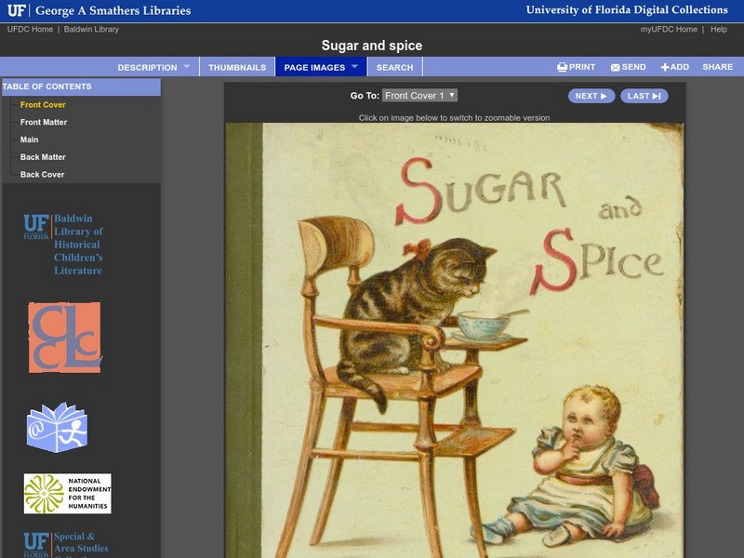Go to next page with Next button

pyautogui.click(x=591, y=96)
